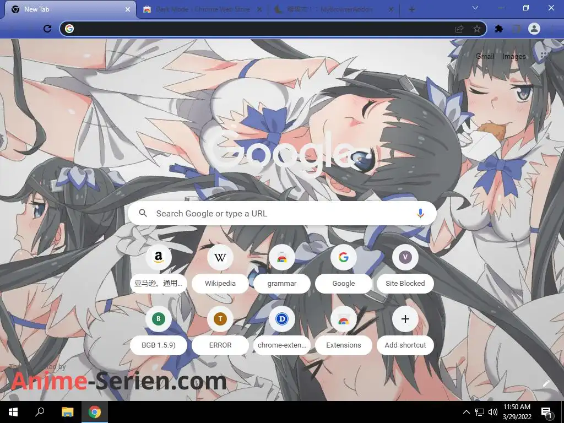The width and height of the screenshot is (564, 423).
Task: Open Windows taskbar search
Action: click(x=40, y=412)
